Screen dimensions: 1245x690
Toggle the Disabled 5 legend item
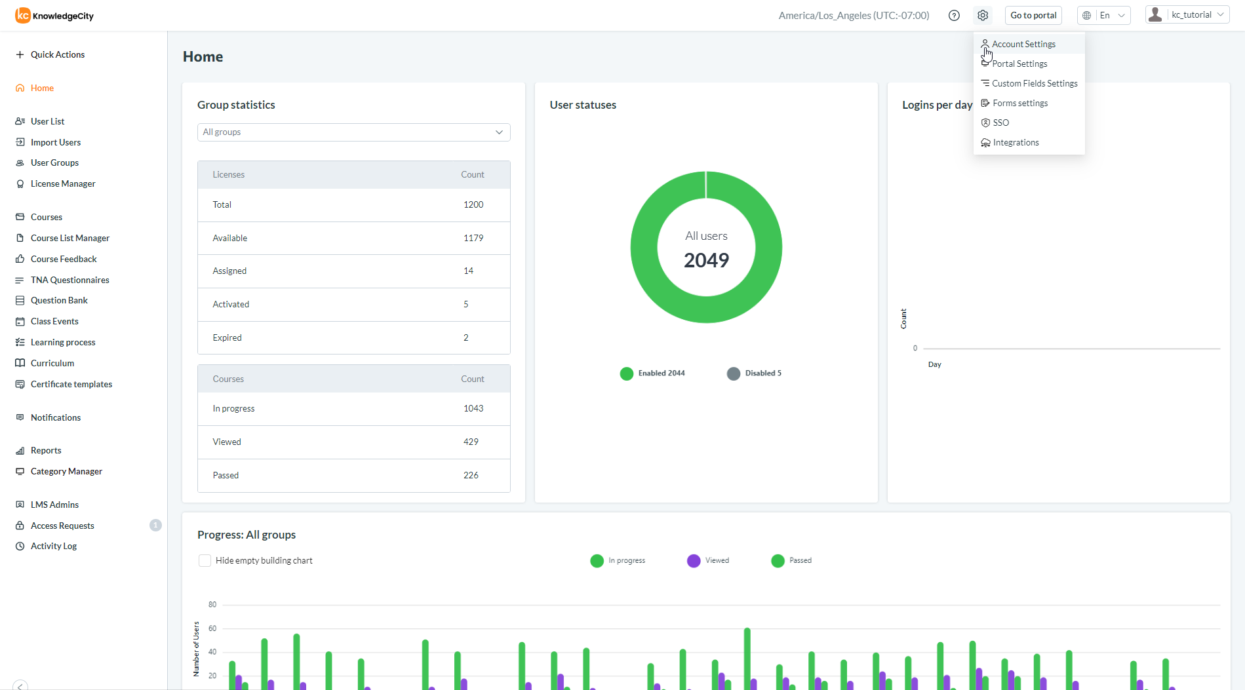pyautogui.click(x=754, y=373)
